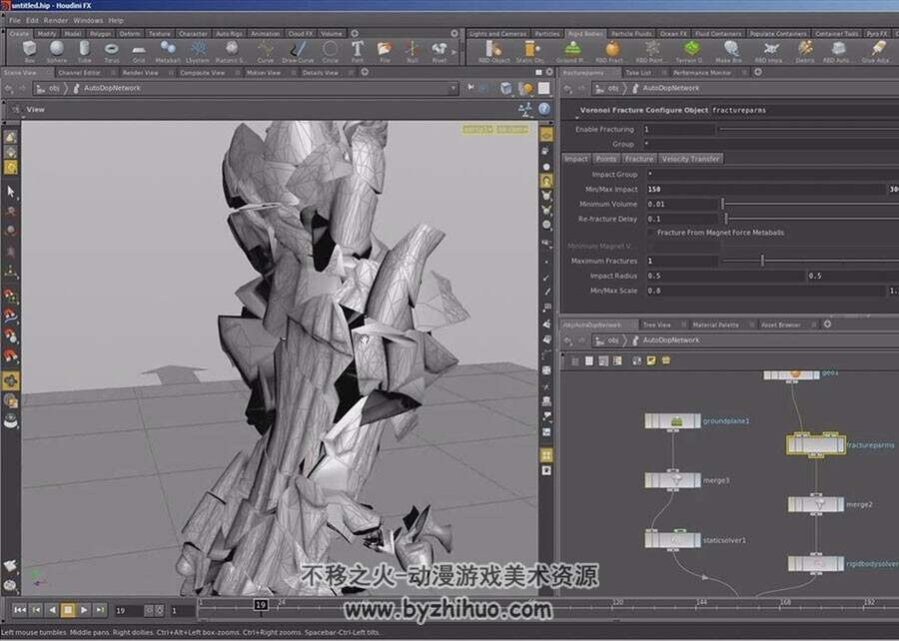899x641 pixels.
Task: Click current frame field showing 19
Action: (128, 611)
